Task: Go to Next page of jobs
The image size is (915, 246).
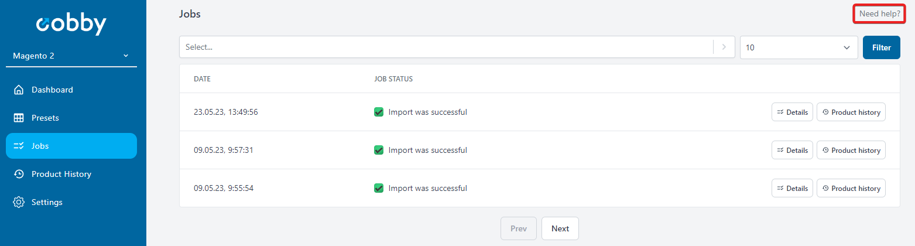Action: coord(560,228)
